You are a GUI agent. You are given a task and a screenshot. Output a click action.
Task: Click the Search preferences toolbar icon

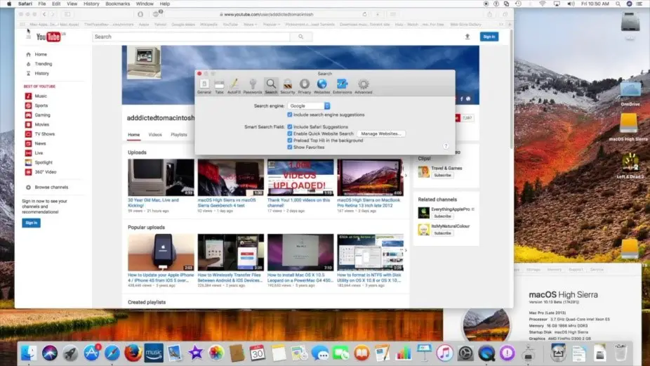271,86
